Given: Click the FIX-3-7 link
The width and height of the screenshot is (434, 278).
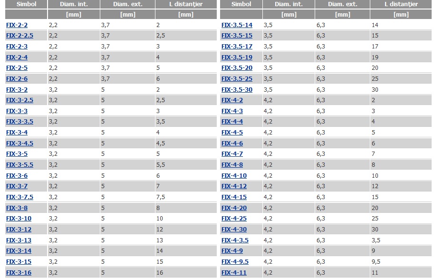Looking at the screenshot, I should (17, 186).
